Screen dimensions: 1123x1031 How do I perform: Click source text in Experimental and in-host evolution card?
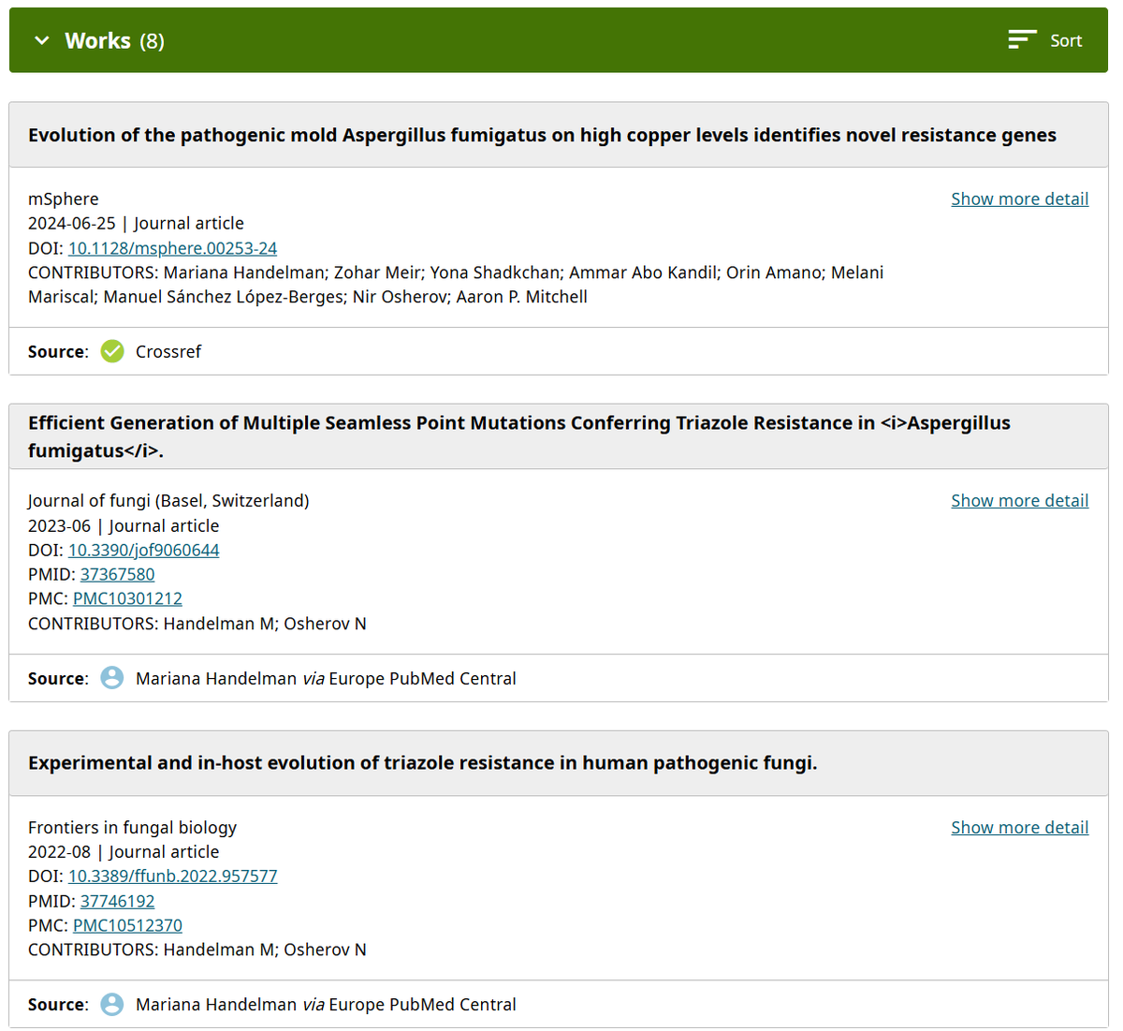[x=326, y=1004]
